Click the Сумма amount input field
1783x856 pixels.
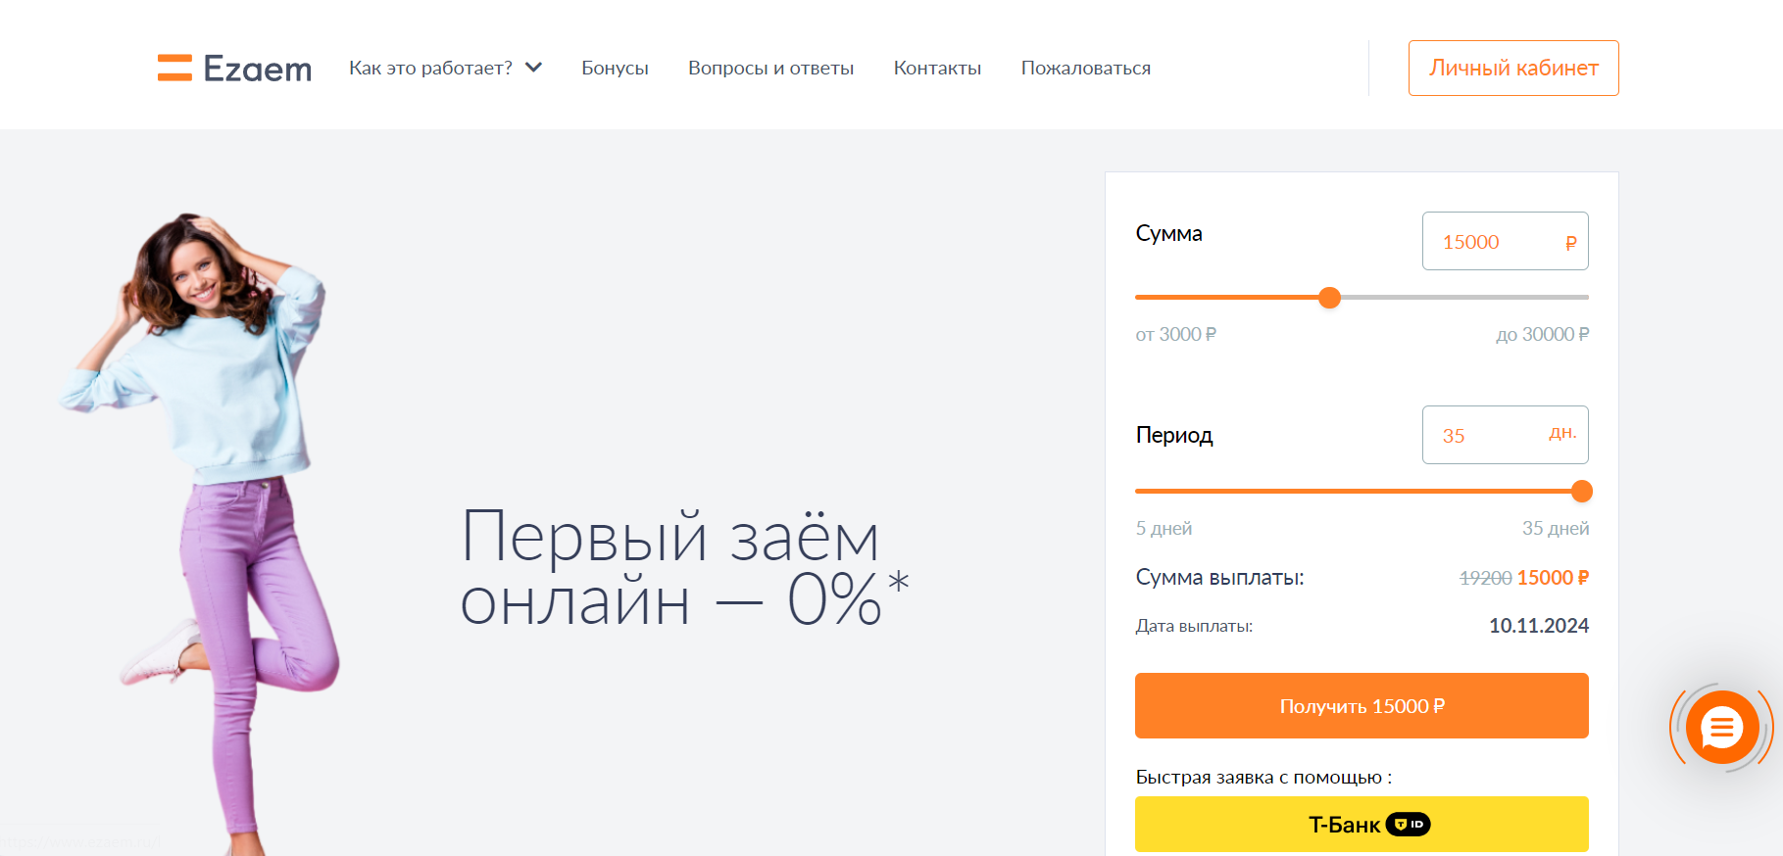pyautogui.click(x=1505, y=241)
